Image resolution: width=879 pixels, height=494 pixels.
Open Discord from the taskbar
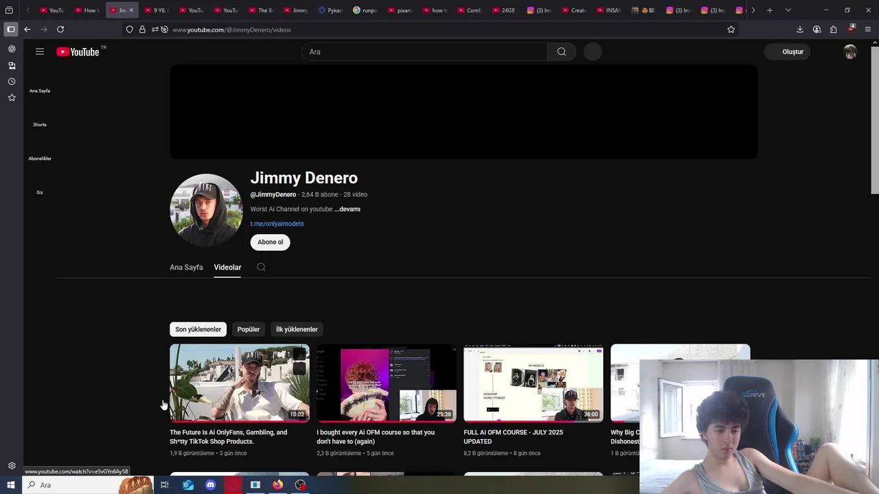click(210, 485)
